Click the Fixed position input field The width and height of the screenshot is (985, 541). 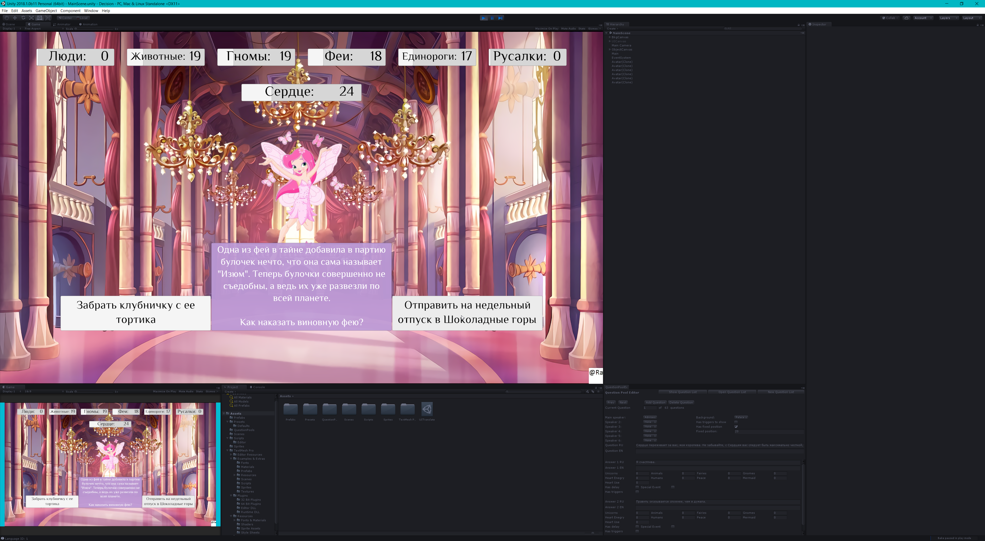tap(768, 431)
